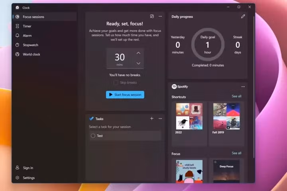Click the Focus sessions sidebar icon
The image size is (287, 191).
(x=18, y=17)
